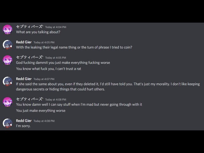Click the 4:05 PM timestamp beside Redd Gier
This screenshot has width=204, height=153.
[44, 42]
